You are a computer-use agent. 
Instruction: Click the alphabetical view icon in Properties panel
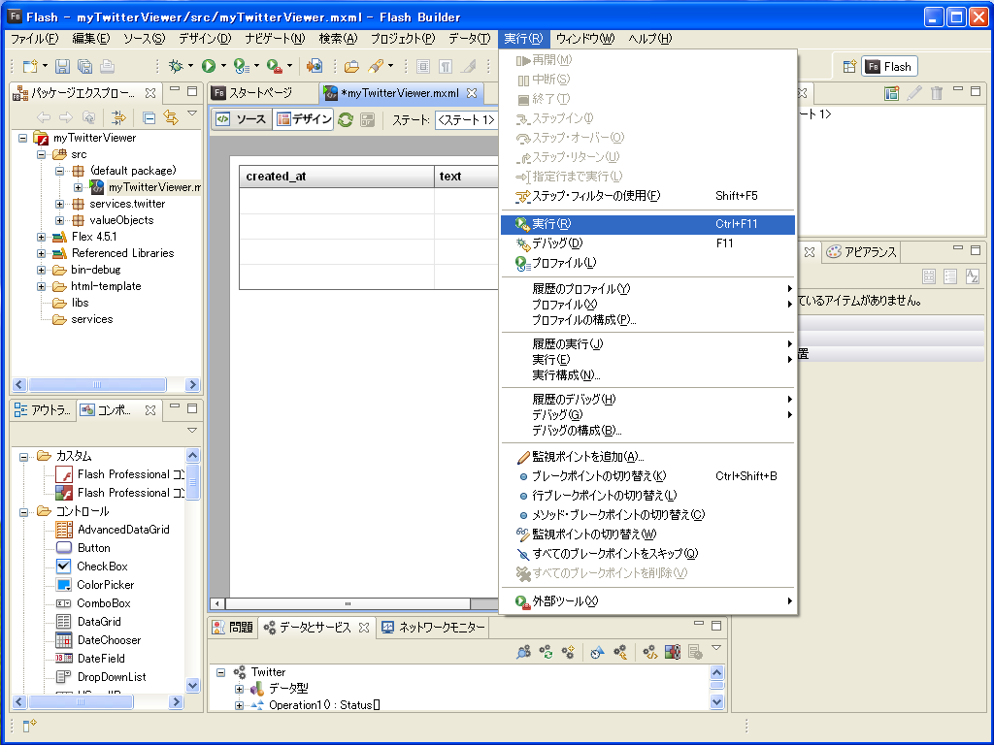(x=972, y=276)
